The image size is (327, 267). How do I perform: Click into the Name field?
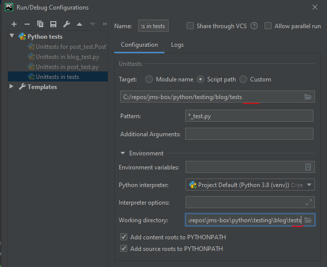tap(153, 26)
